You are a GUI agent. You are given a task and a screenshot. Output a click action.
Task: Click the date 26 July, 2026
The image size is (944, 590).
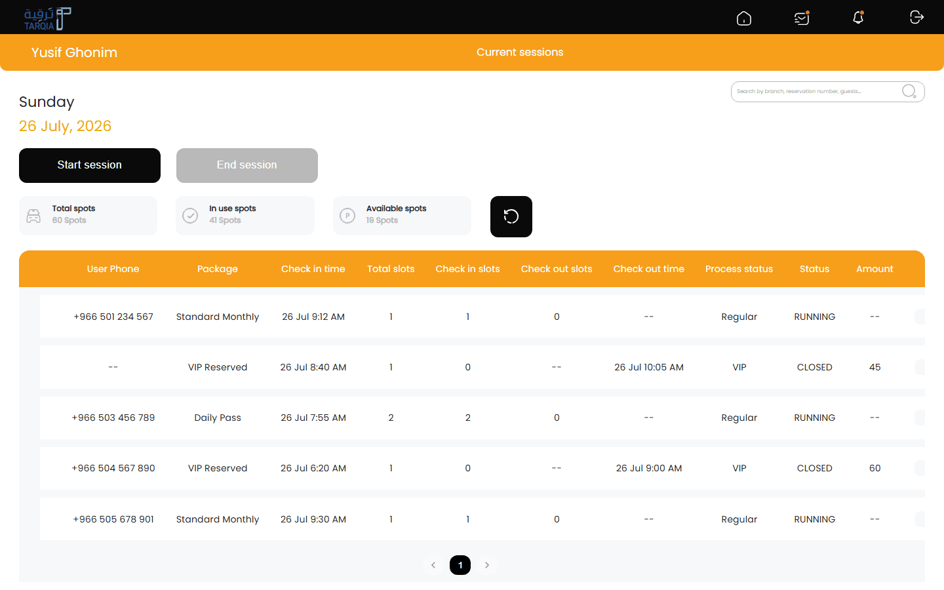(x=65, y=126)
